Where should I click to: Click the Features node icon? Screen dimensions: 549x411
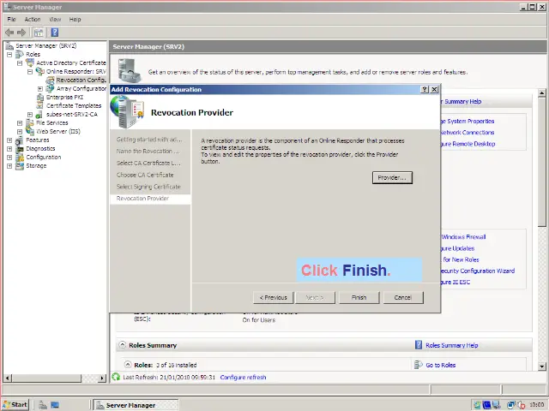[20, 140]
